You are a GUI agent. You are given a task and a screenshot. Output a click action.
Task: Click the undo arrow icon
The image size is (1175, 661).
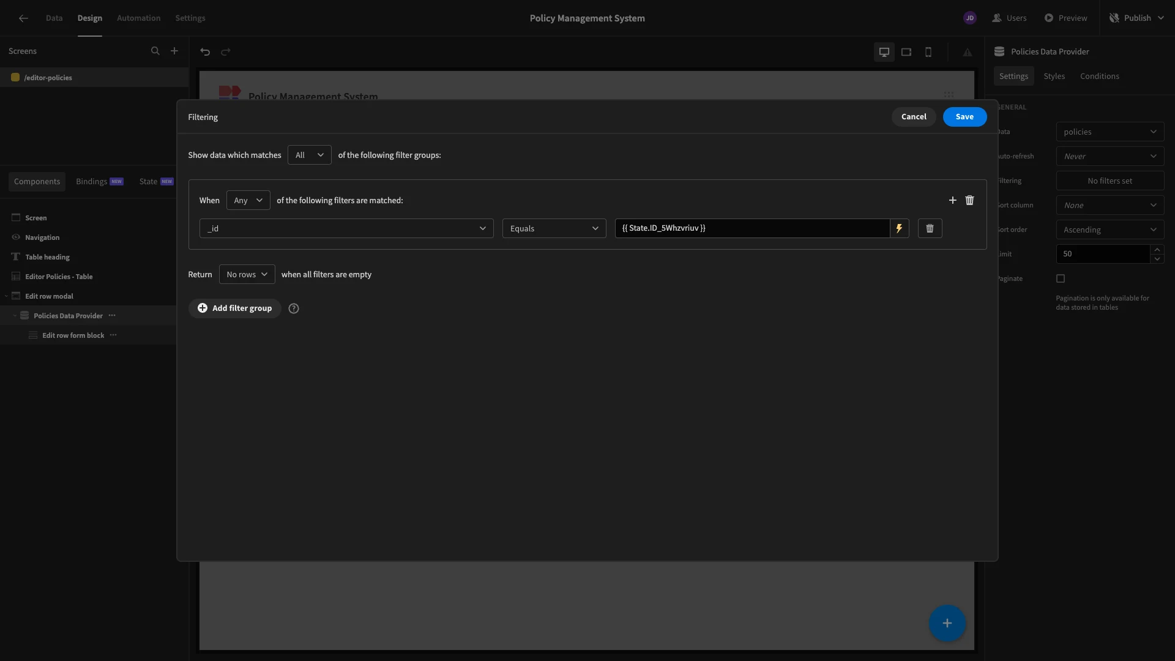(x=205, y=52)
